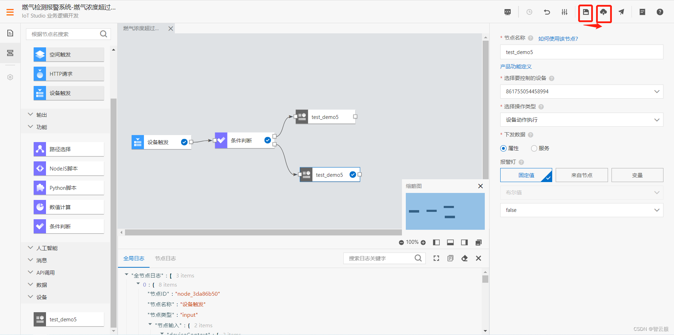Click the debug monitor icon
This screenshot has height=335, width=674.
(x=508, y=12)
